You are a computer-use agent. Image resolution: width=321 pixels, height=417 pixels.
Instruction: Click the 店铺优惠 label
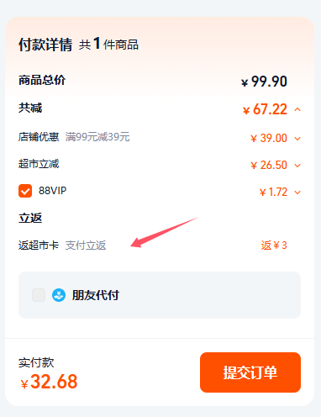point(39,137)
